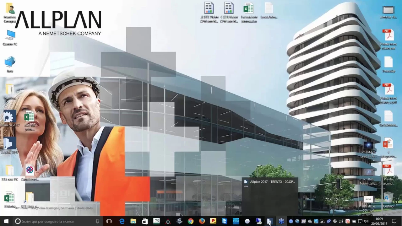402x226 pixels.
Task: Select the LocalAdm... file icon
Action: (x=269, y=11)
